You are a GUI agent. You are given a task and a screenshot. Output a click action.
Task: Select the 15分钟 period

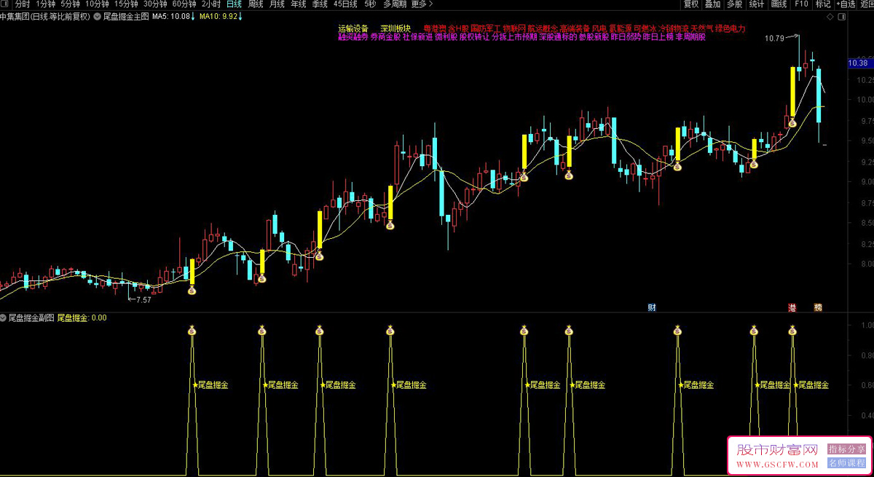pos(126,4)
